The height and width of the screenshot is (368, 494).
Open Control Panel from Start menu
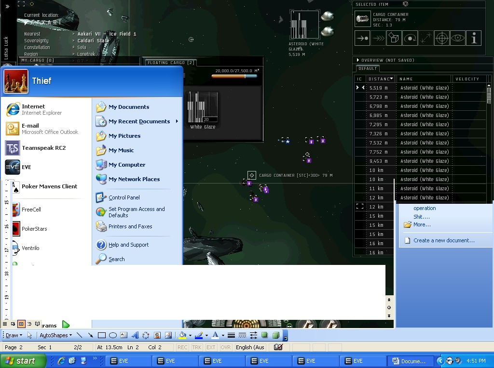124,197
